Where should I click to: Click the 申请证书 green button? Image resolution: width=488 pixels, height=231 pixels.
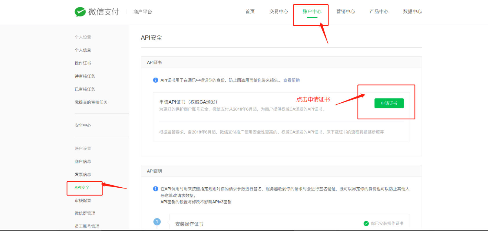click(389, 103)
